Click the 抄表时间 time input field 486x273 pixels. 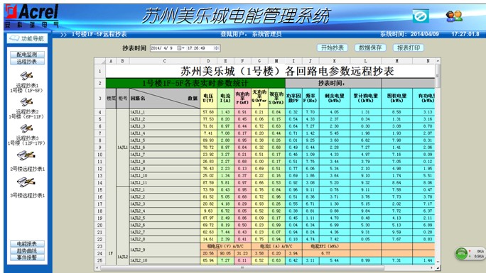[200, 48]
